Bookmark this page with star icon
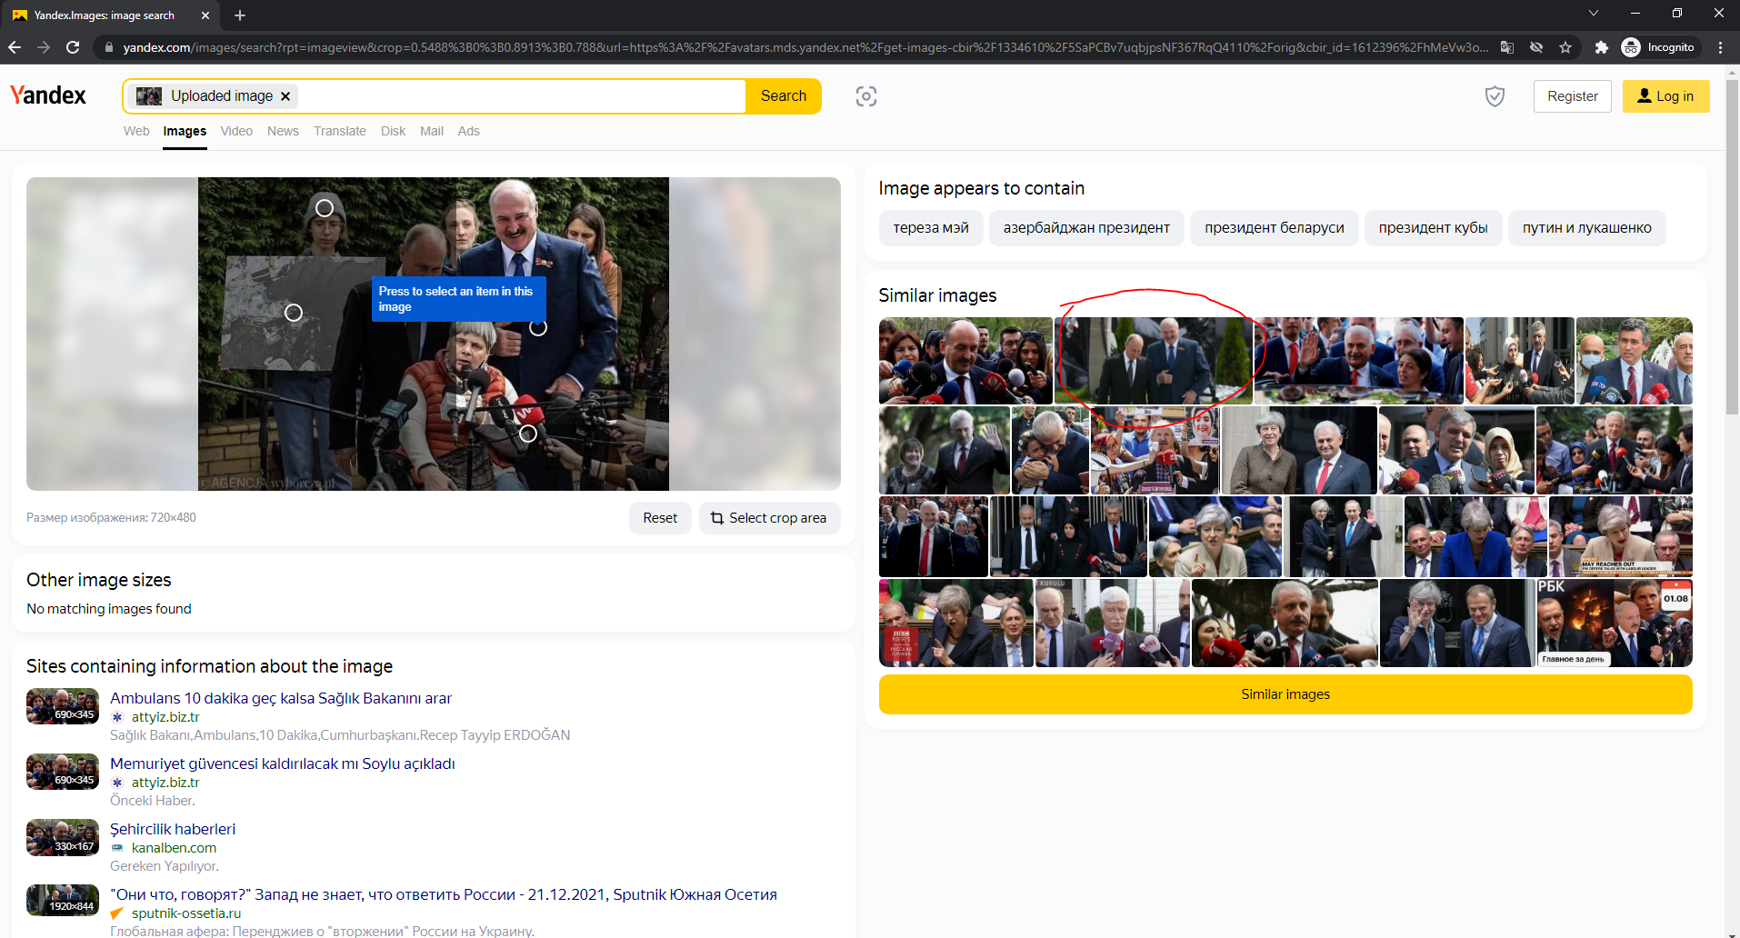The image size is (1740, 938). pos(1565,47)
